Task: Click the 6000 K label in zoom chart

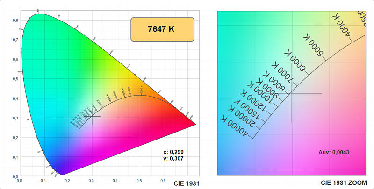Action: coord(295,60)
